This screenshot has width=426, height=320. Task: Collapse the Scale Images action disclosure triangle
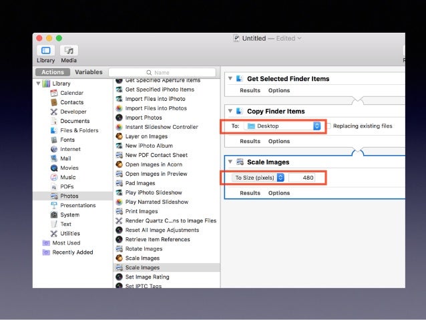pos(230,162)
